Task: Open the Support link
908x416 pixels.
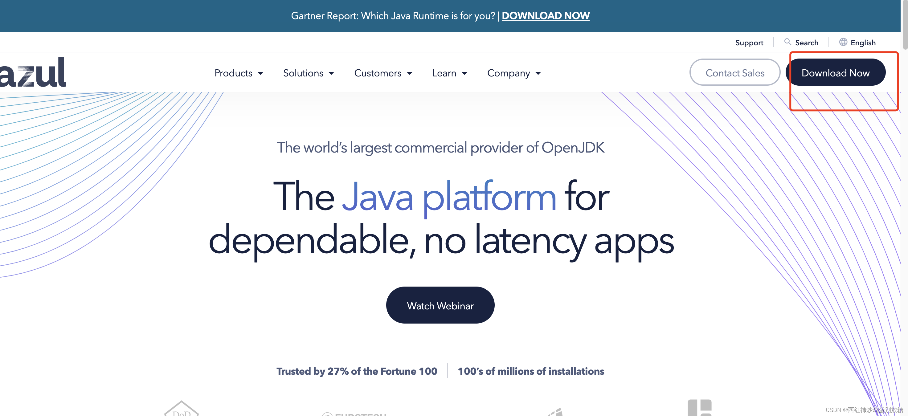Action: 749,43
